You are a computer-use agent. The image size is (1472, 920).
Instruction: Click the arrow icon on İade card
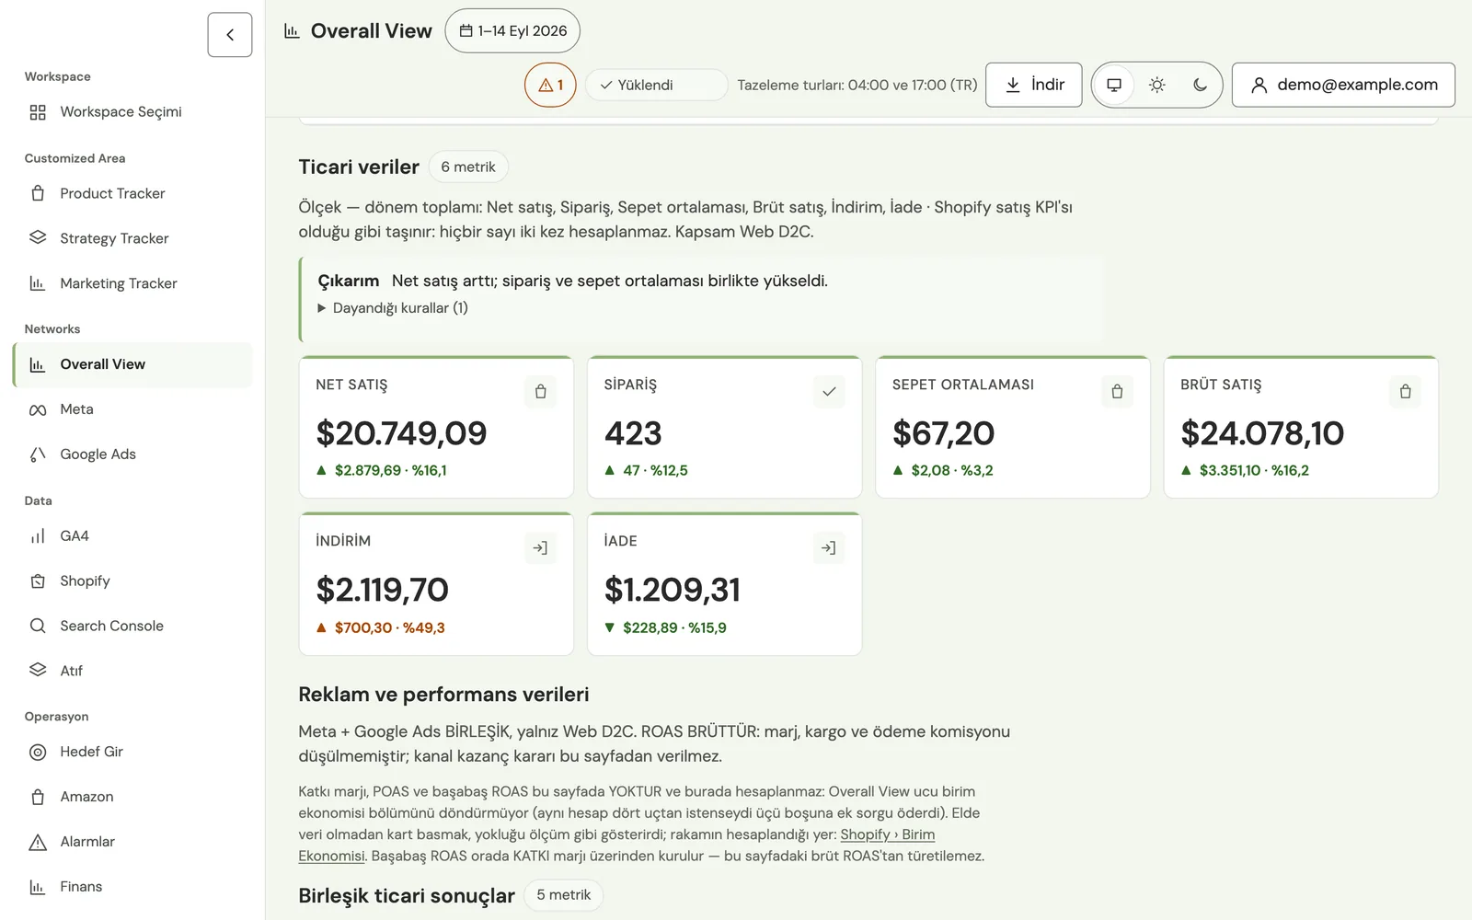829,548
